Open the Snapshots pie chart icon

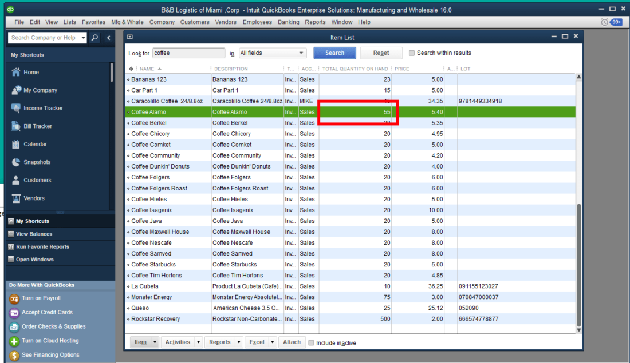tap(16, 162)
